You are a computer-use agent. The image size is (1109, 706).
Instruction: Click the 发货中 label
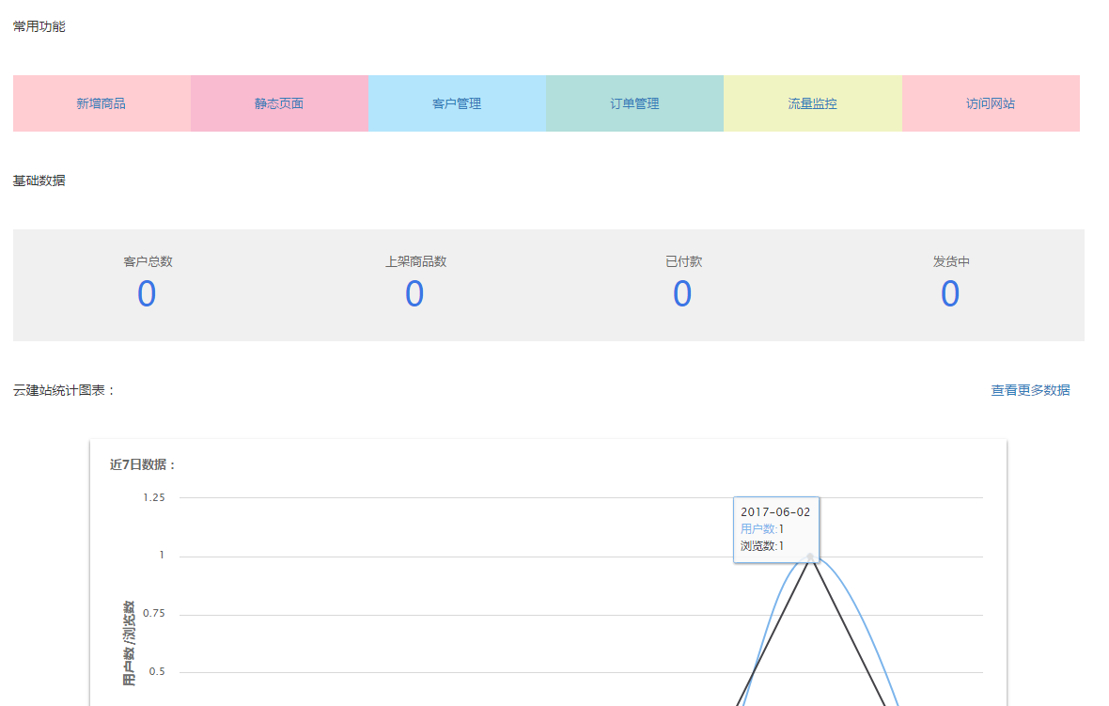[x=951, y=261]
